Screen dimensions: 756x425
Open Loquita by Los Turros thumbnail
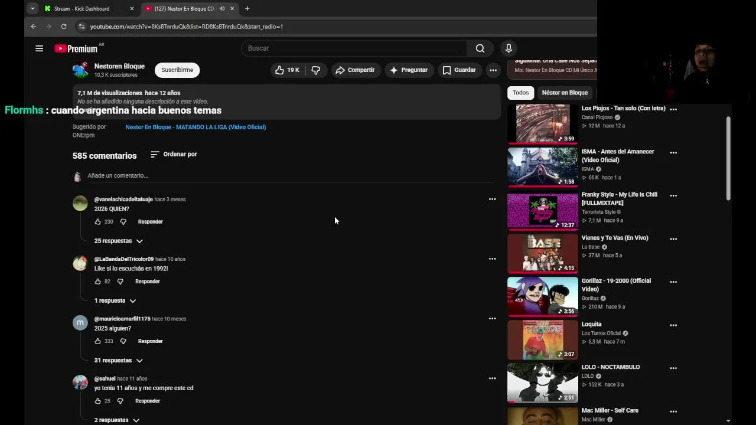(x=542, y=339)
